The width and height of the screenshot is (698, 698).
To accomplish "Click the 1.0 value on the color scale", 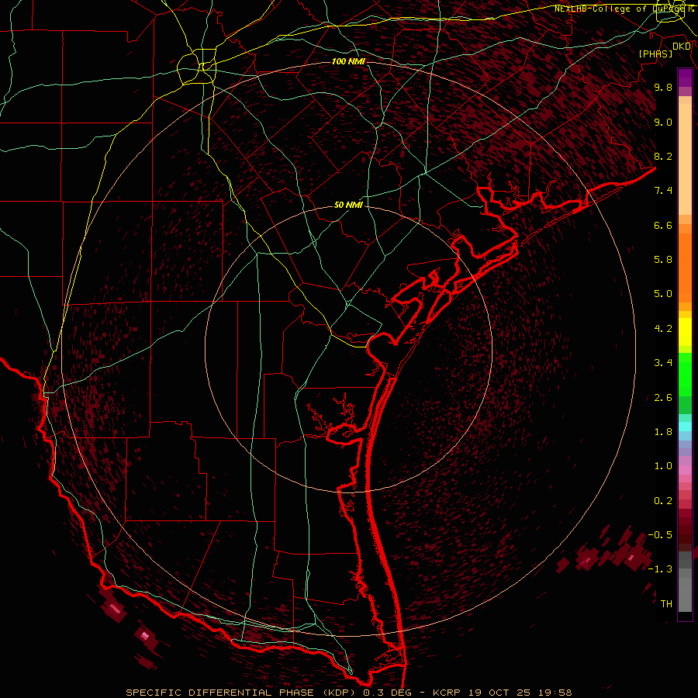I will 663,466.
